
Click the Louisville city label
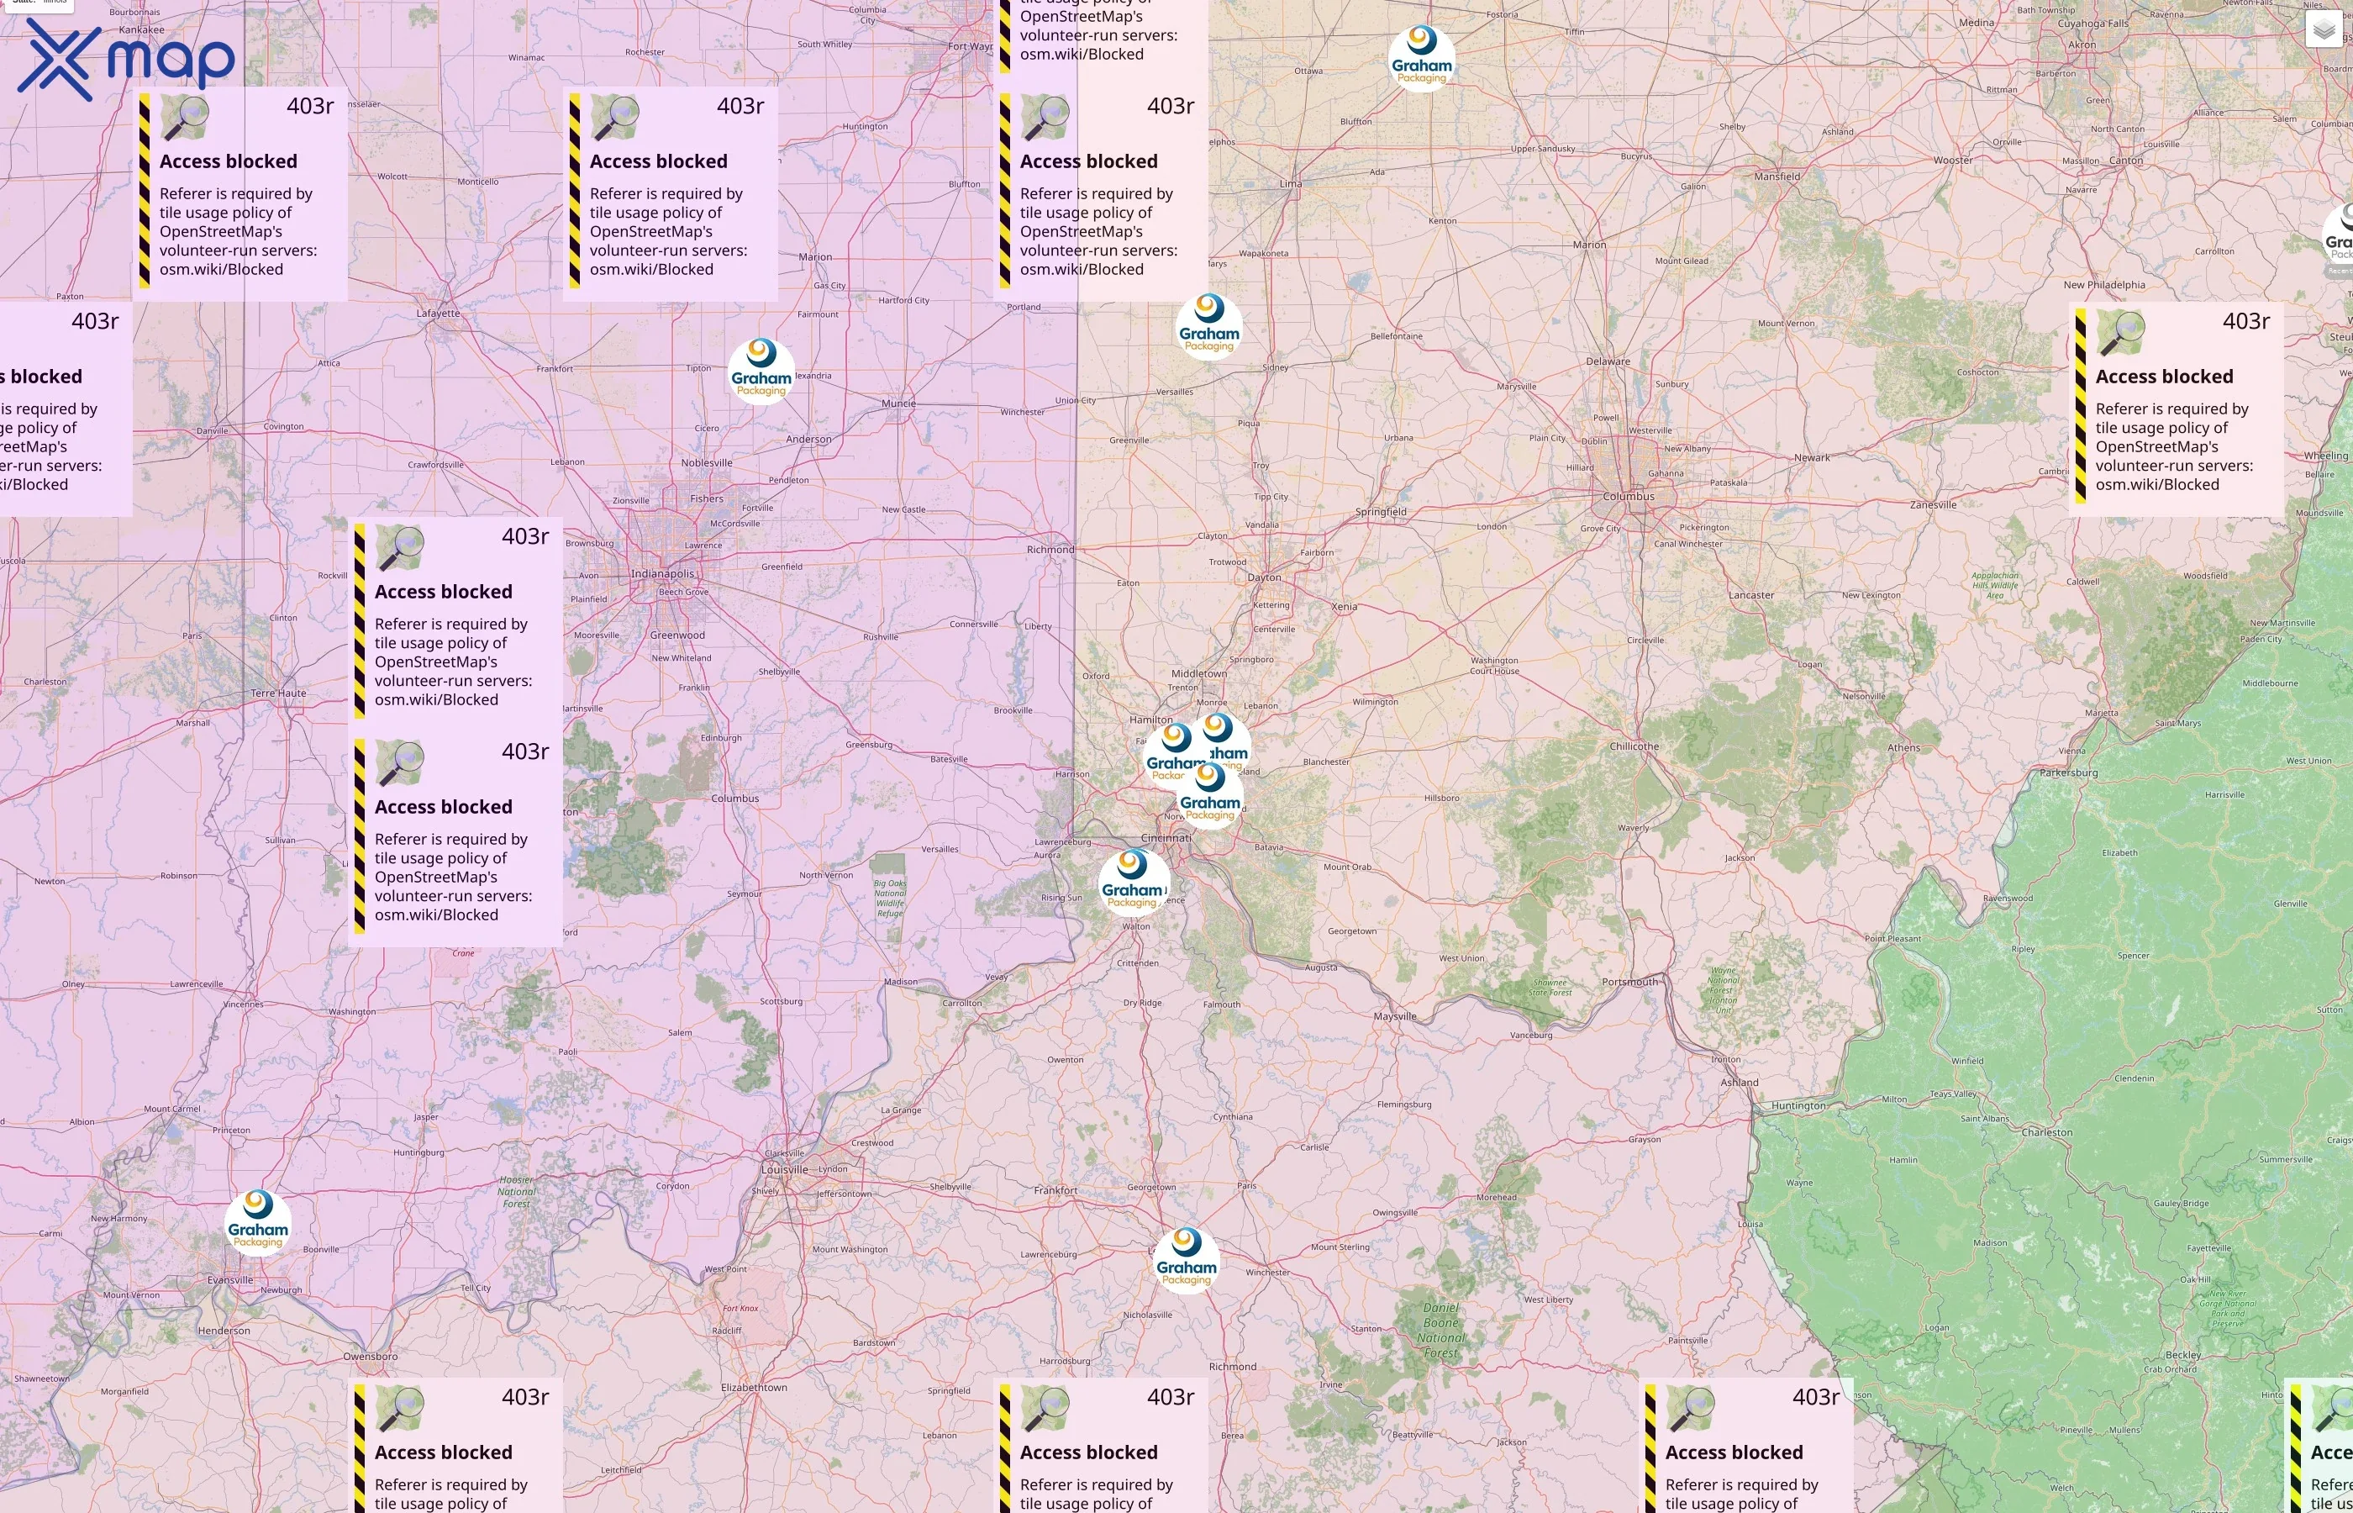785,1169
